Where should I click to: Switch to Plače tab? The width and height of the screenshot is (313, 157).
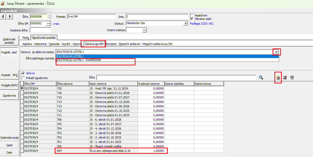pyautogui.click(x=26, y=37)
